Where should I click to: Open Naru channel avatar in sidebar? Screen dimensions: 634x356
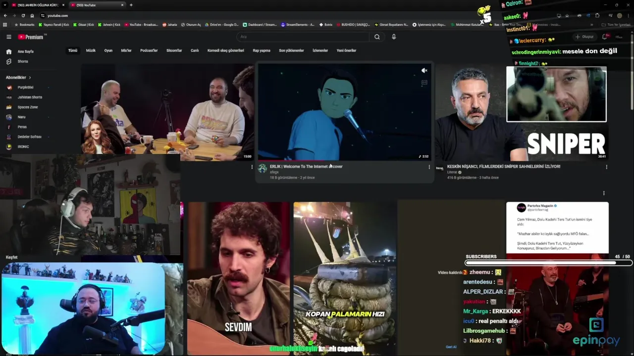tap(9, 117)
